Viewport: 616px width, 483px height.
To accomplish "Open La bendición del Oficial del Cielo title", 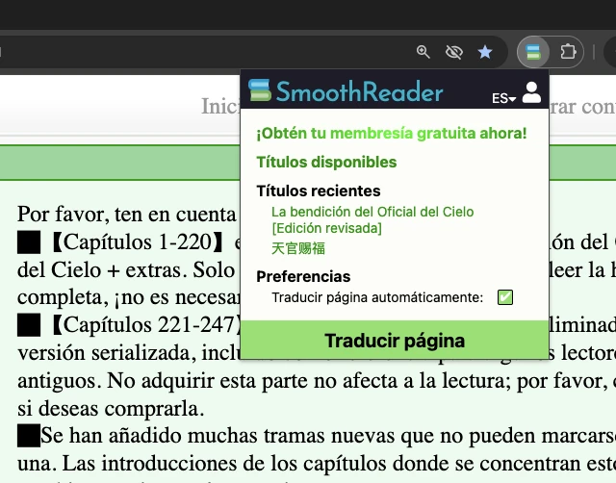I will click(372, 220).
